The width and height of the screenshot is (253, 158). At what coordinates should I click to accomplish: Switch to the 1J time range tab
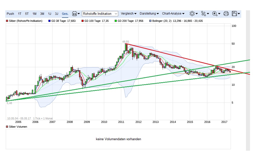50,14
